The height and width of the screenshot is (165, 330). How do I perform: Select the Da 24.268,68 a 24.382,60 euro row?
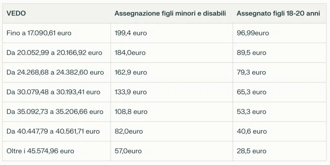pyautogui.click(x=55, y=72)
